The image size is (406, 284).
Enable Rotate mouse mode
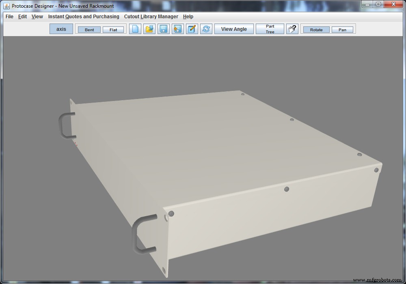click(x=316, y=30)
